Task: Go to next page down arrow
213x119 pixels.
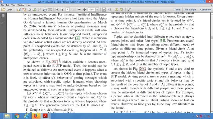Action: tap(62, 10)
